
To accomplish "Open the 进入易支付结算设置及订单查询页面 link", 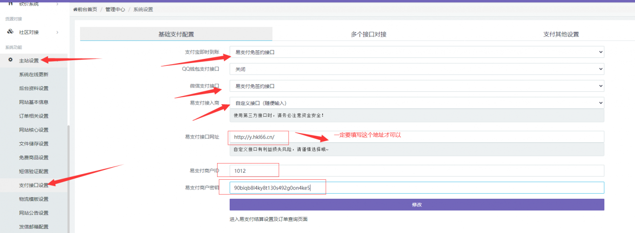I will tap(268, 219).
